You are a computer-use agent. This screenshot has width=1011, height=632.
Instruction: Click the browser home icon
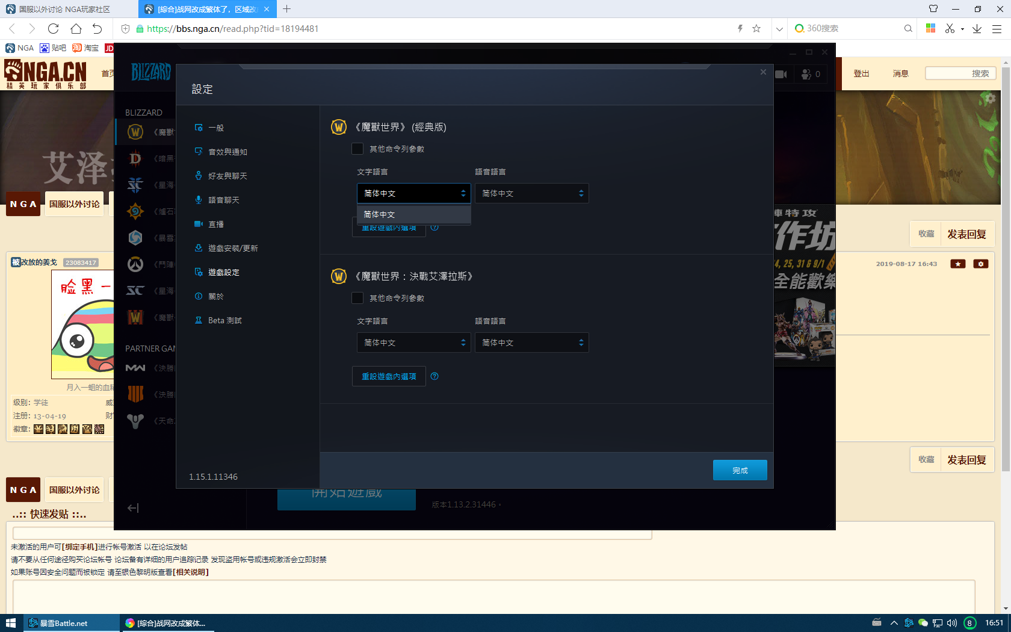point(76,28)
